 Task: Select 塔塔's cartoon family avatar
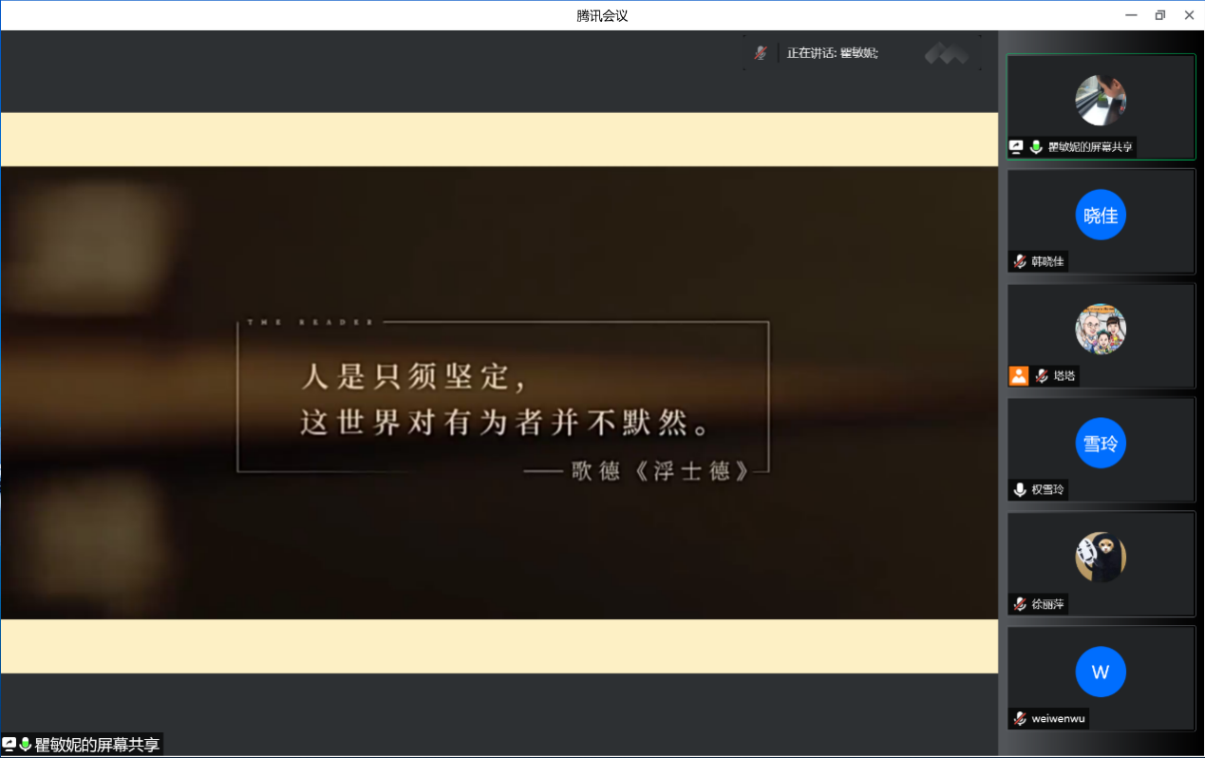click(1101, 329)
